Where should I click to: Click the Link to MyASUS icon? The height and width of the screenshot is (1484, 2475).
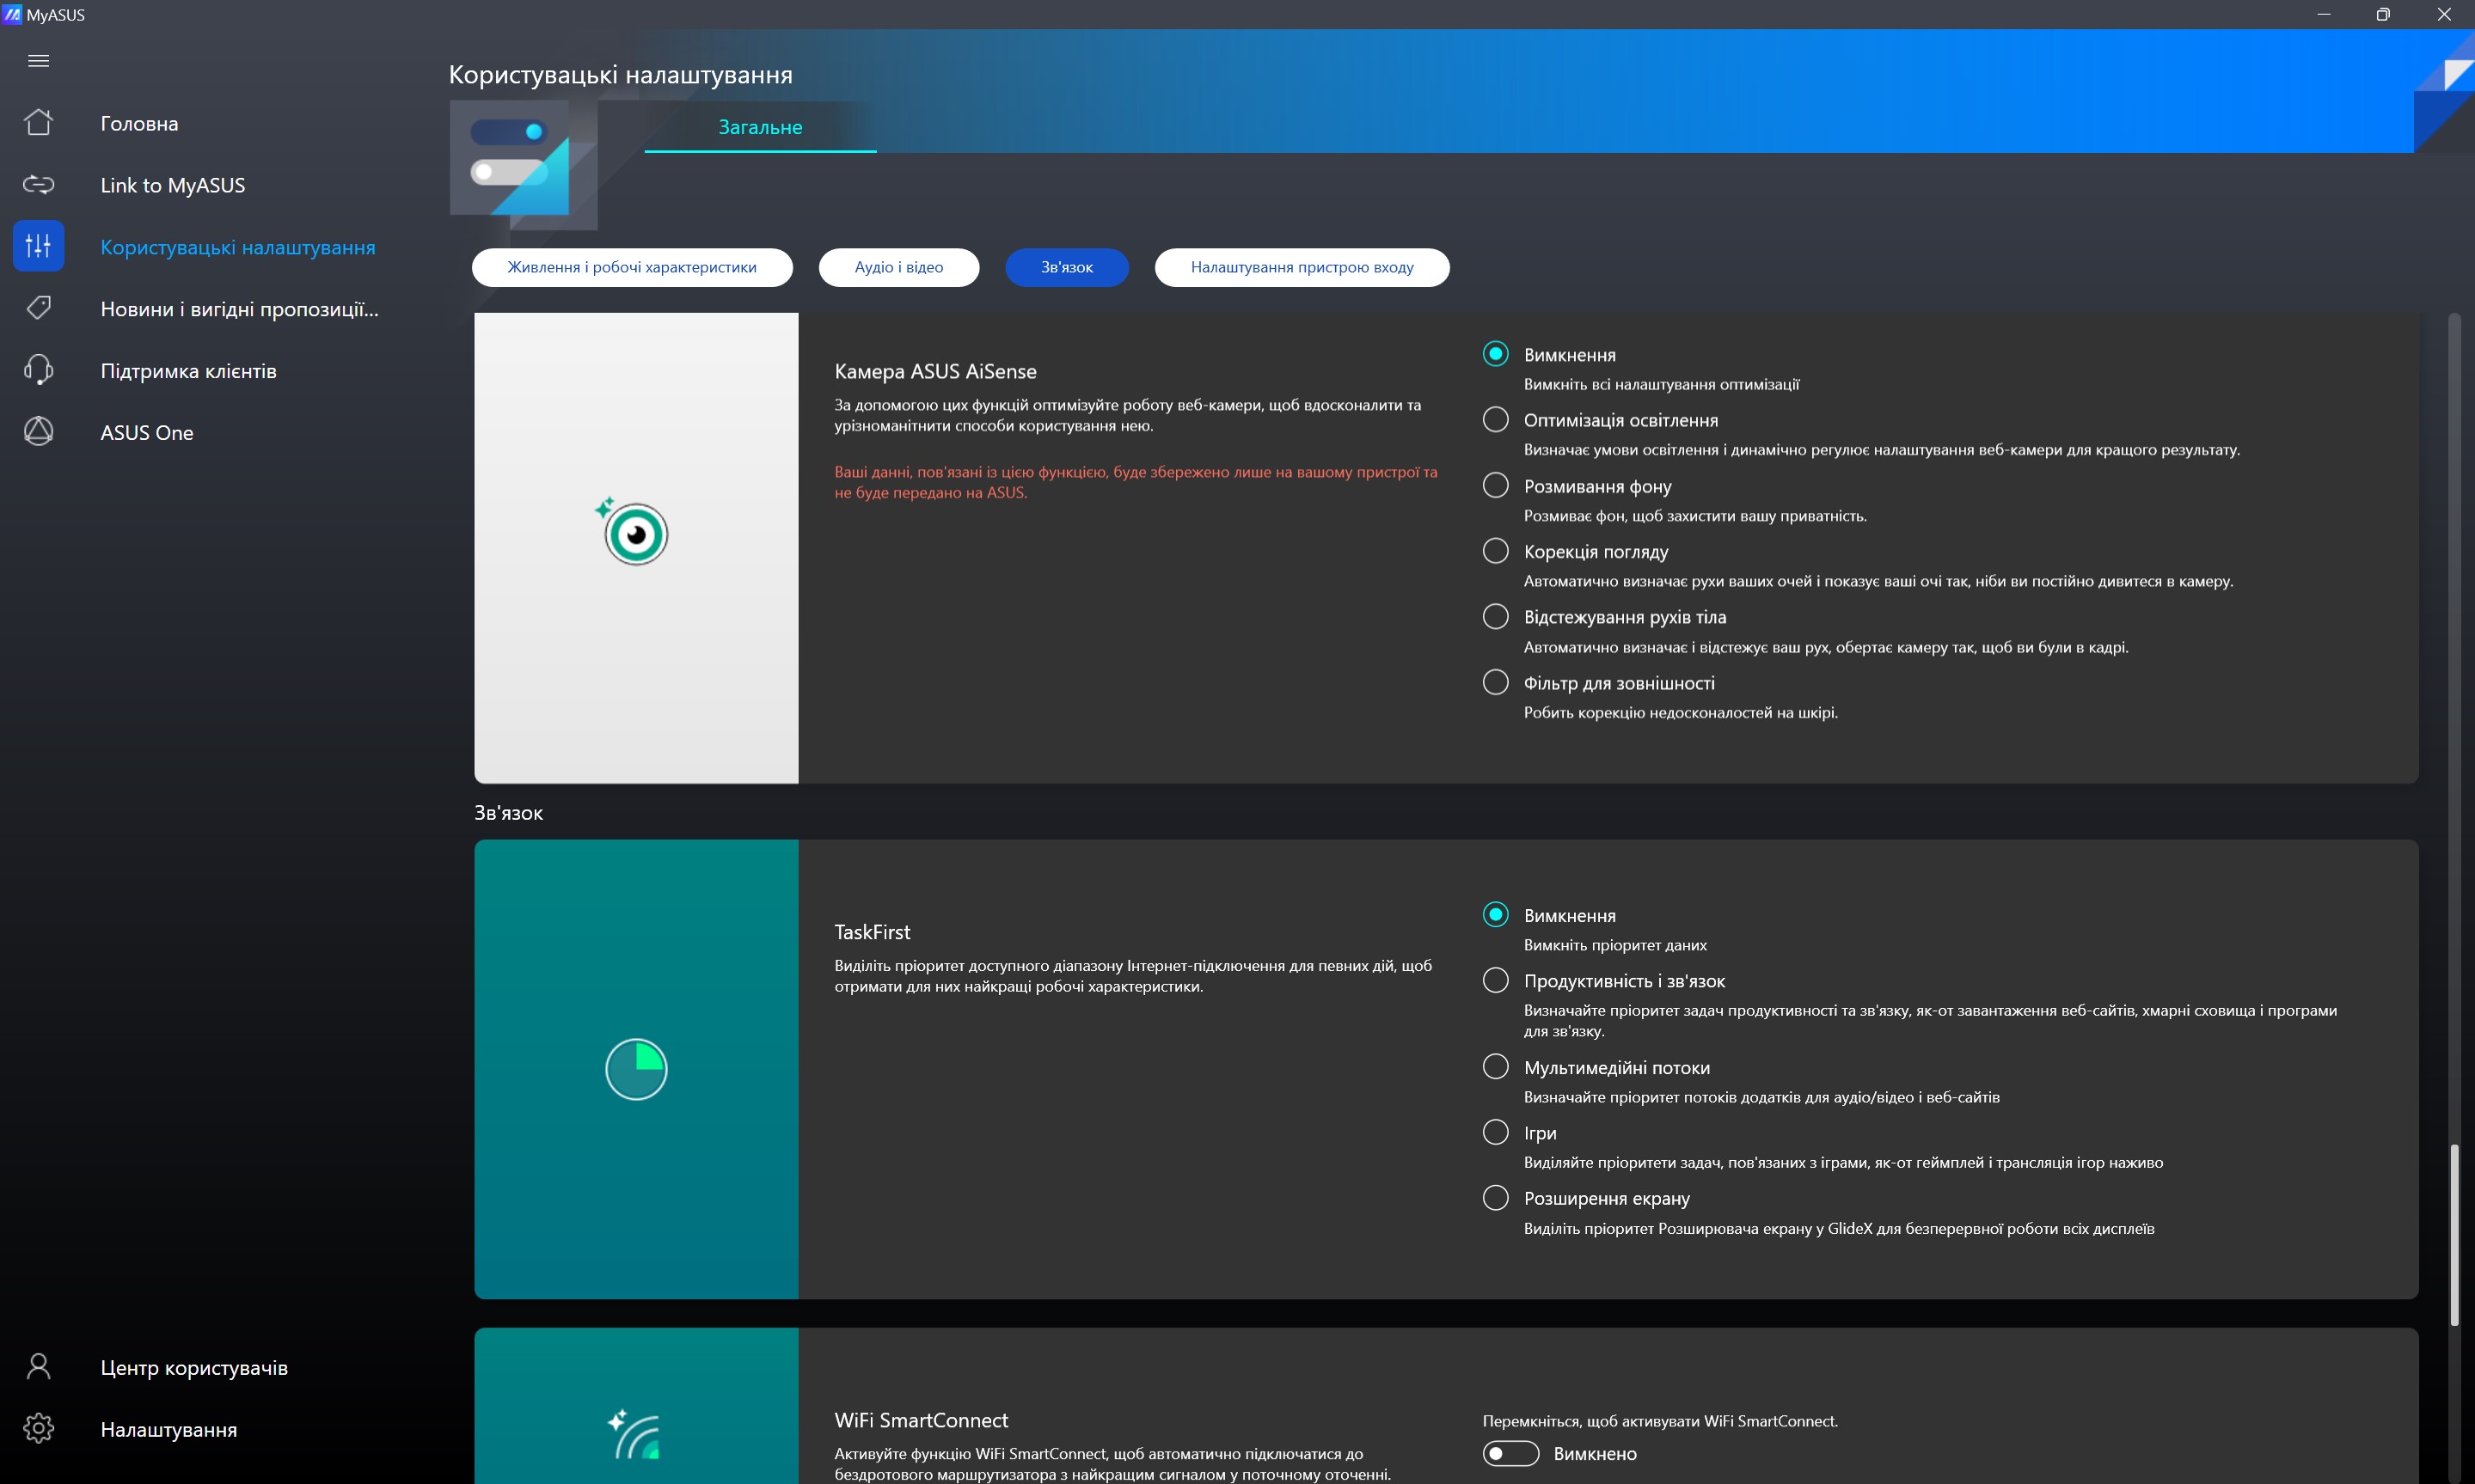[38, 185]
